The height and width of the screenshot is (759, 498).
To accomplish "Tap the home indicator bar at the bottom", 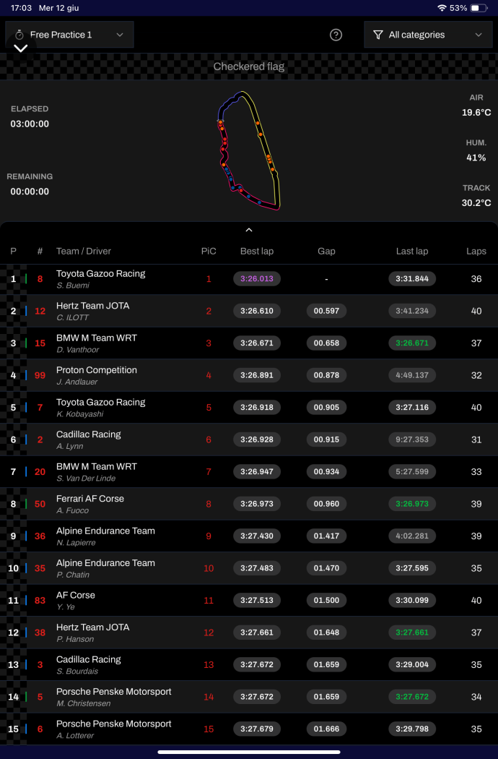I will click(249, 752).
